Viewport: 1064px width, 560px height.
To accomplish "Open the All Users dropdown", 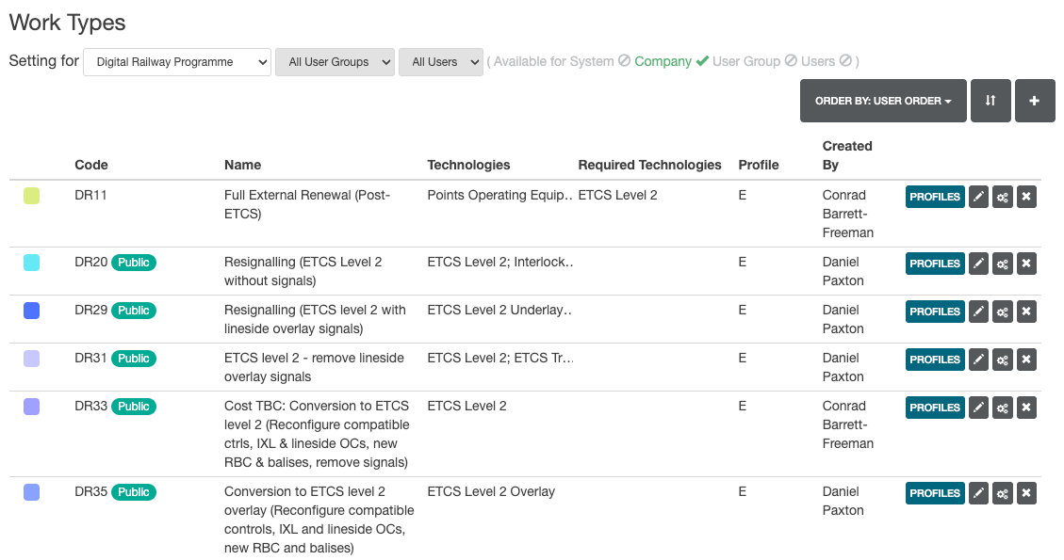I will (x=441, y=62).
